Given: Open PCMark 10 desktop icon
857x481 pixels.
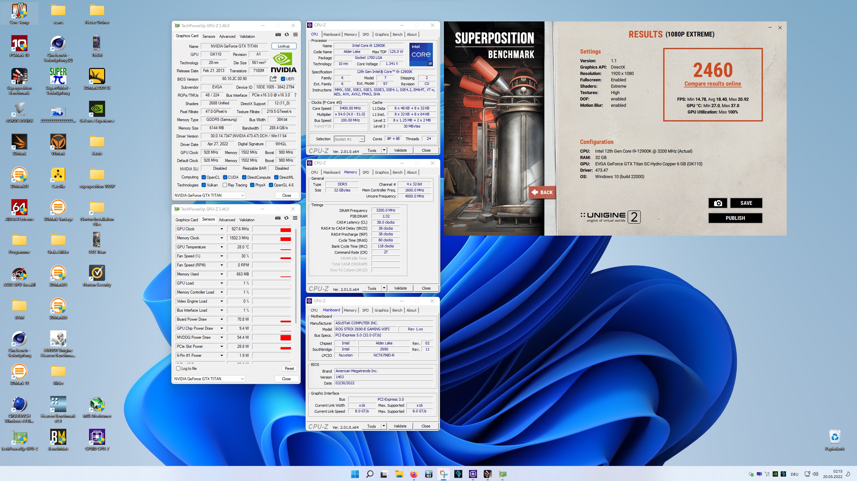Looking at the screenshot, I should click(x=19, y=46).
